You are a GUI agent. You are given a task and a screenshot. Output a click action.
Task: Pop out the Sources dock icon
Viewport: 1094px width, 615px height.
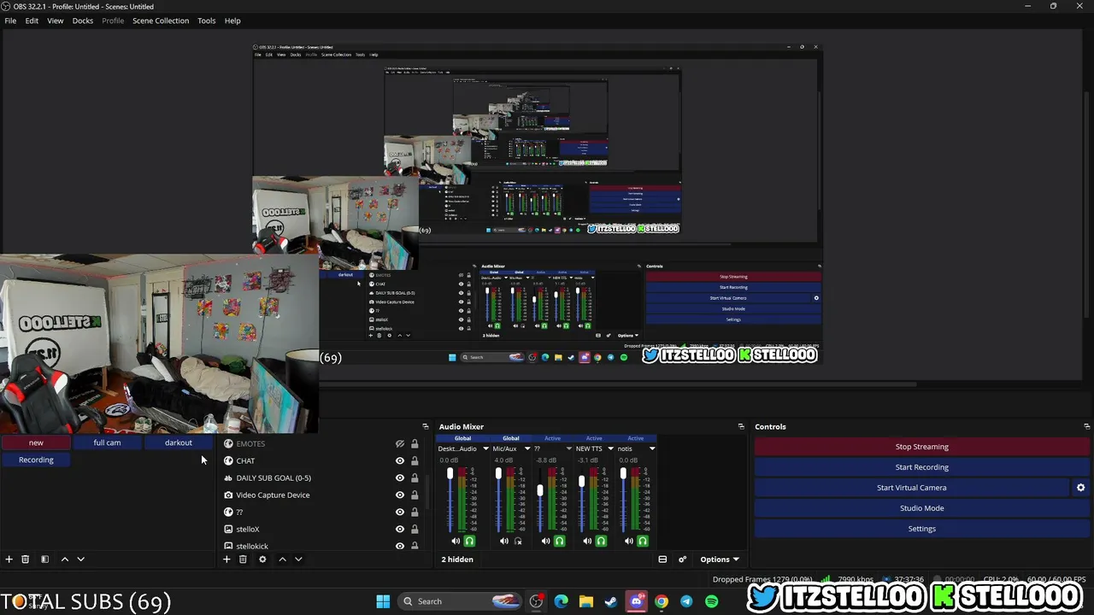426,426
